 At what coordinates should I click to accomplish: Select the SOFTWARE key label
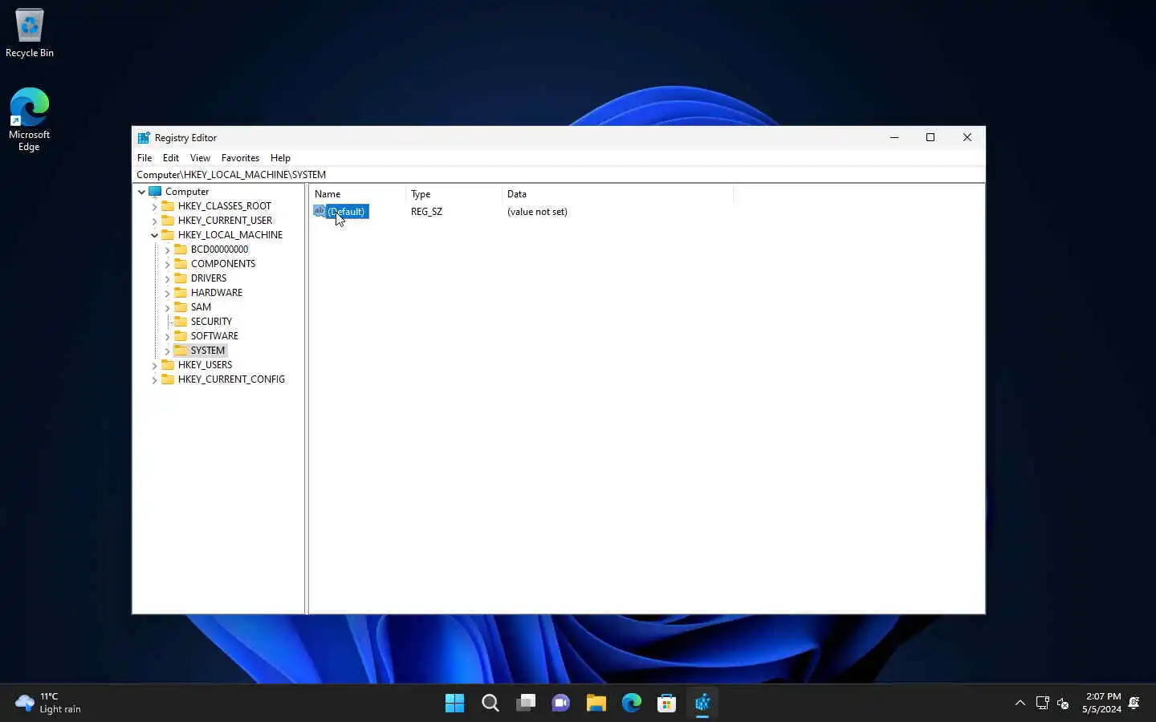214,336
